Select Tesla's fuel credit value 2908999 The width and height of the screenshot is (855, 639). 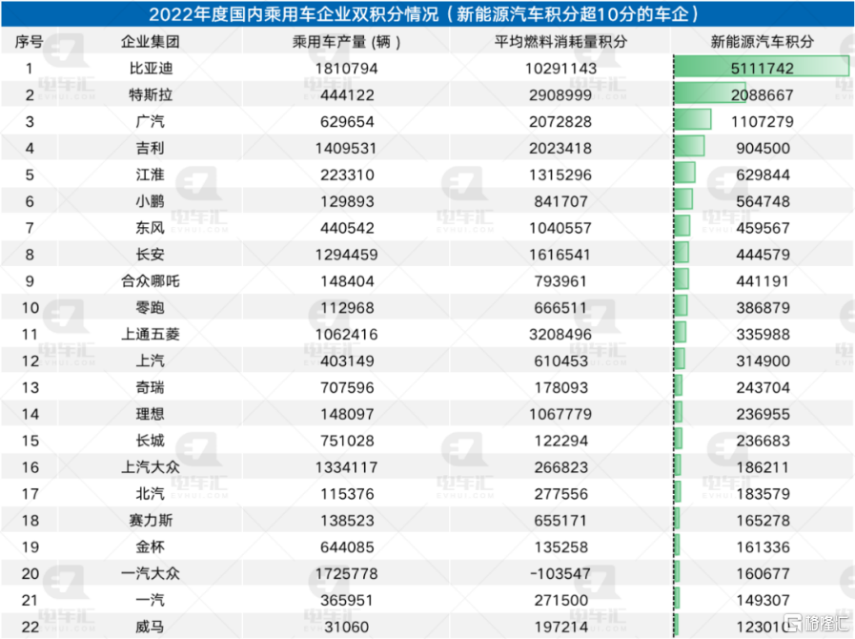(560, 95)
